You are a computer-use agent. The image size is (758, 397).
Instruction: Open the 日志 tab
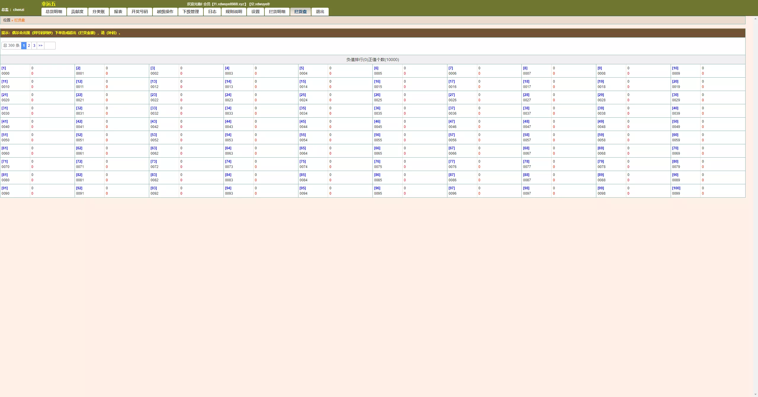coord(212,12)
